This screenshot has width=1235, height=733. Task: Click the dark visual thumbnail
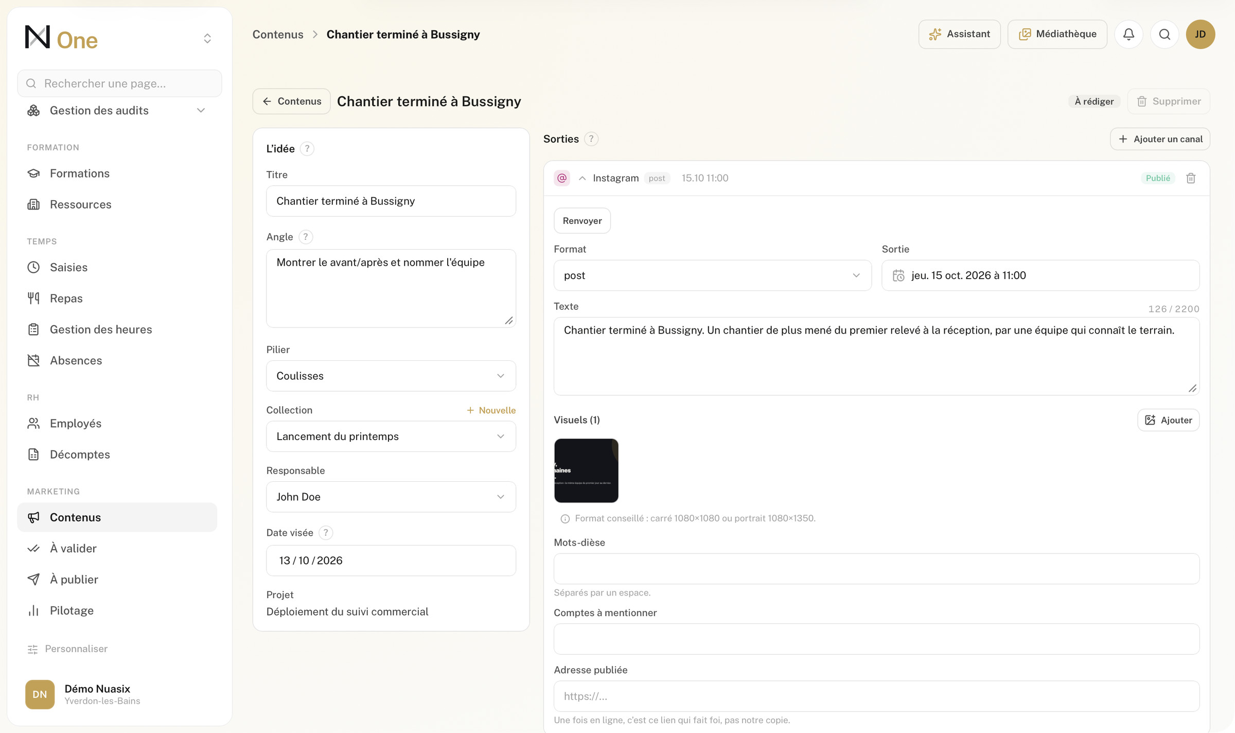(586, 470)
